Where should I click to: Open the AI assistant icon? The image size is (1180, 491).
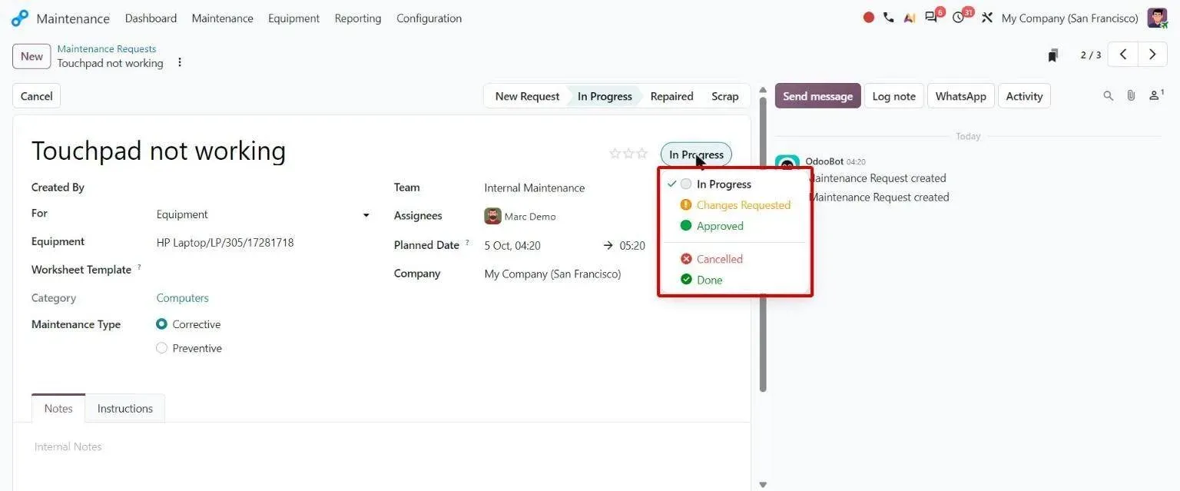click(910, 18)
